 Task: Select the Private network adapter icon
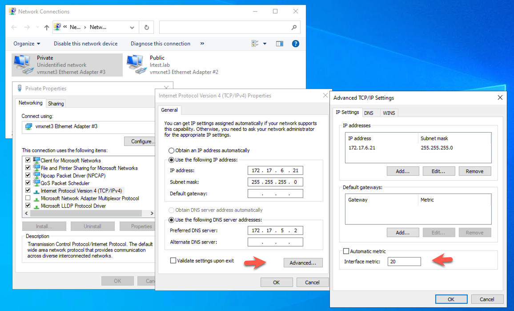(23, 65)
